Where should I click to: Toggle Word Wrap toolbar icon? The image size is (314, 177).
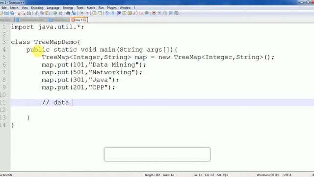click(107, 13)
